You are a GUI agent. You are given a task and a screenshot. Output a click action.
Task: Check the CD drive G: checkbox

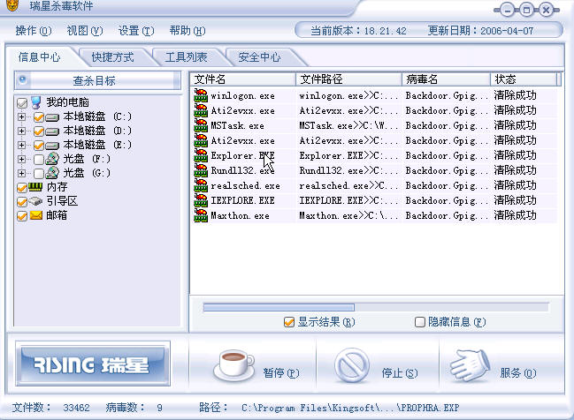39,173
